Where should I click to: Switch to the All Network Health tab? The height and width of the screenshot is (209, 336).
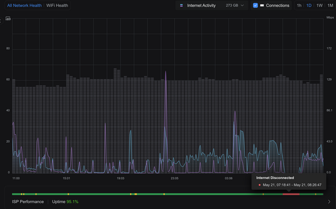pyautogui.click(x=24, y=6)
